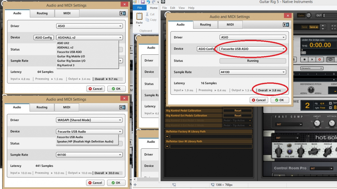Open the Paint File tab

click(140, 8)
